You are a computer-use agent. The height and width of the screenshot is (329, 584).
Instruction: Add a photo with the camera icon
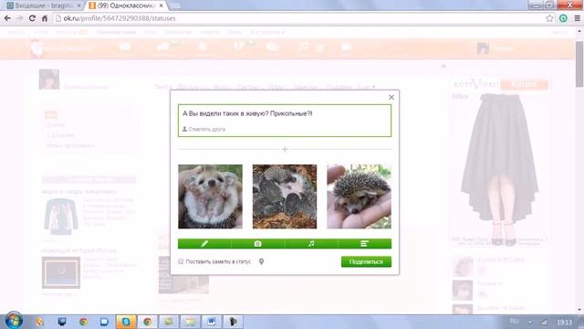[257, 244]
